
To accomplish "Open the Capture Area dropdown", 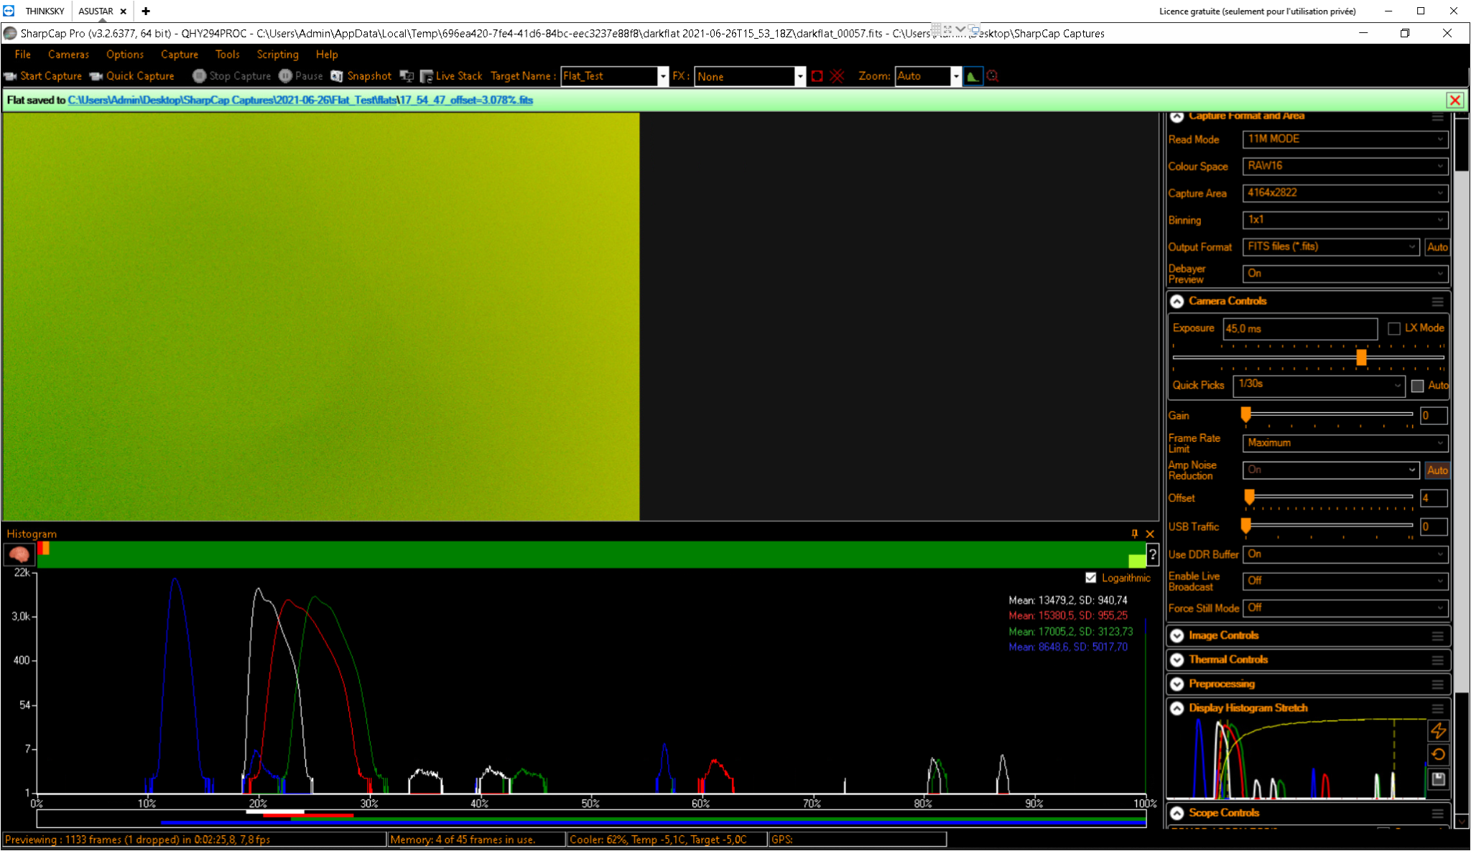I will (1345, 193).
